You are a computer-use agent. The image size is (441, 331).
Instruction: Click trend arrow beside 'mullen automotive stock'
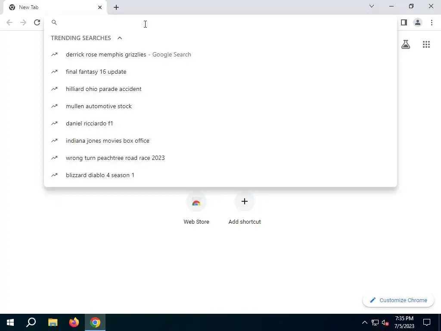(54, 106)
